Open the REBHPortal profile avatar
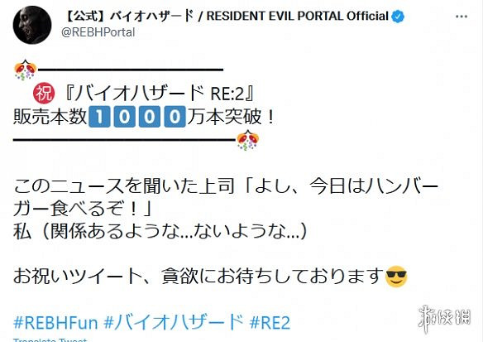This screenshot has height=342, width=483. click(x=32, y=25)
